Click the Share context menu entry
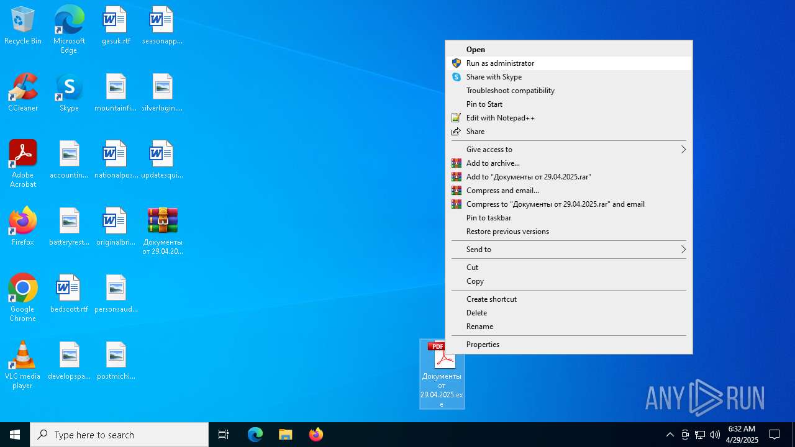 pyautogui.click(x=568, y=132)
